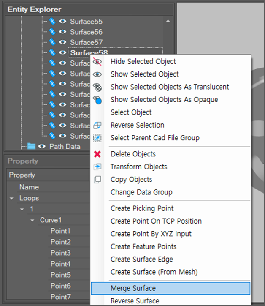Collapse the Curve1 node arrow

pos(32,220)
